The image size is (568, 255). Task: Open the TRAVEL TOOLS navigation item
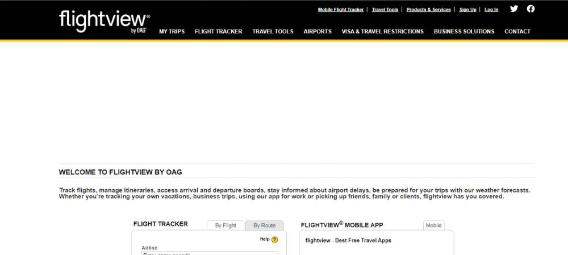click(x=273, y=31)
